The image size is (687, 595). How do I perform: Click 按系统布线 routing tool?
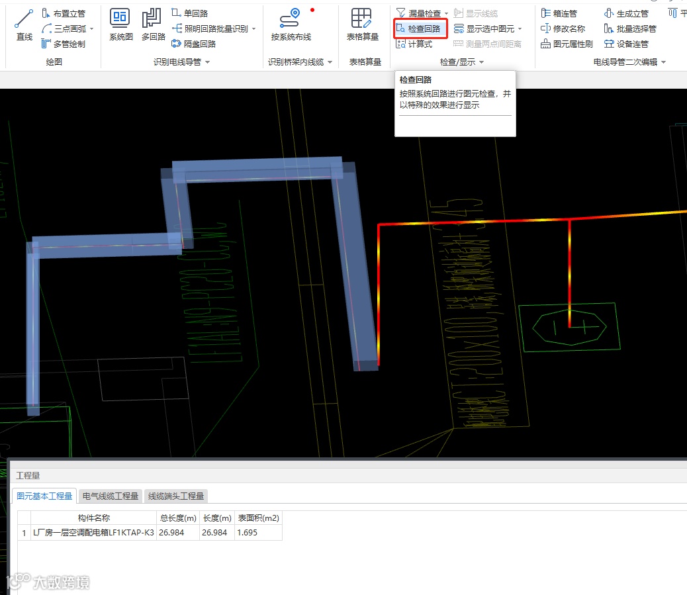(291, 25)
